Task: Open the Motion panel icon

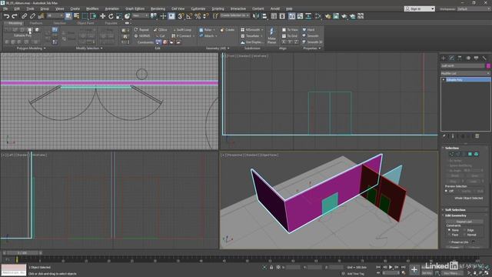Action: pos(468,58)
